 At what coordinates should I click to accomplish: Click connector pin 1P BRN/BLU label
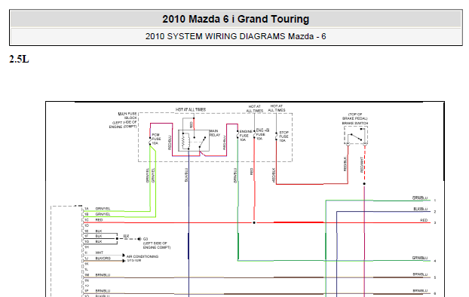click(x=97, y=291)
